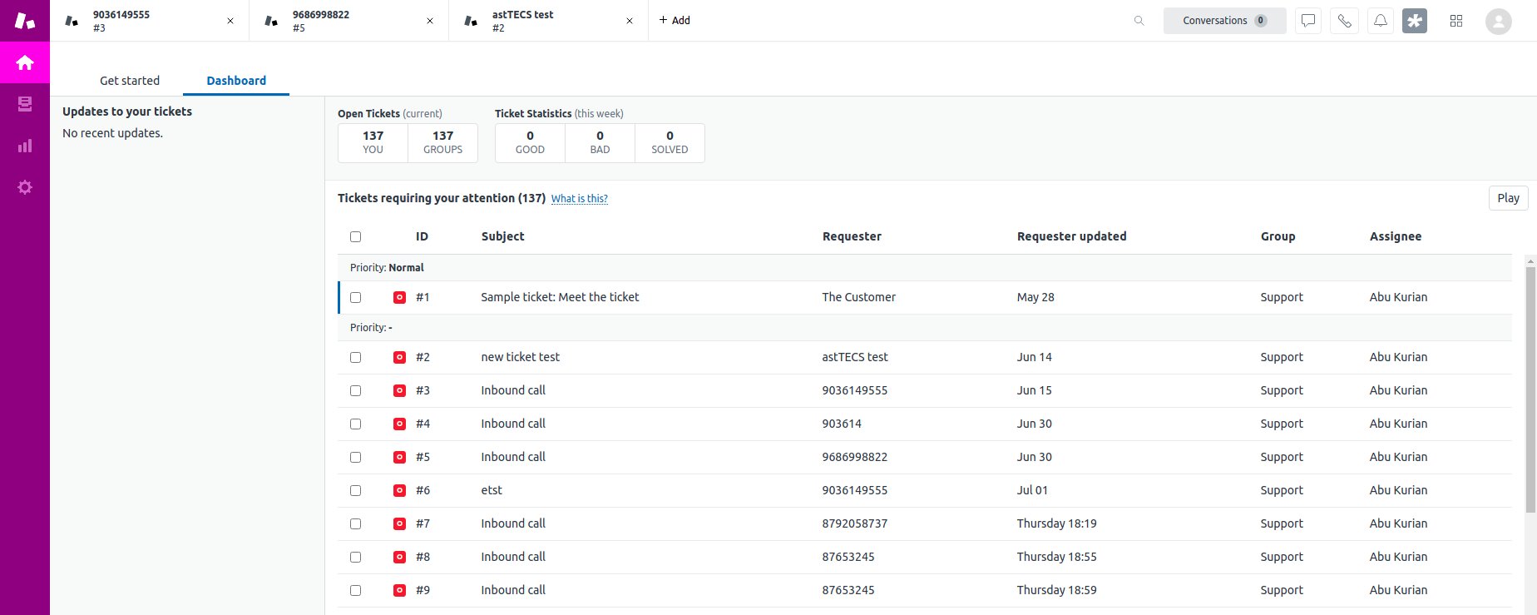This screenshot has height=615, width=1537.
Task: Tick the select-all tickets checkbox
Action: (356, 236)
